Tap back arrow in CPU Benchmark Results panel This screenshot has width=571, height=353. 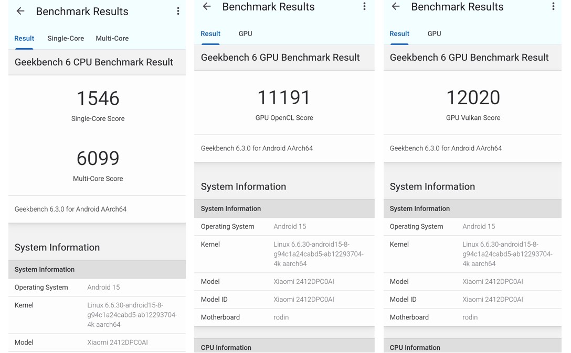[20, 12]
